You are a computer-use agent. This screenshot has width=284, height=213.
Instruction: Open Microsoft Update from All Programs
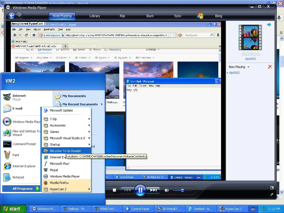[67, 110]
